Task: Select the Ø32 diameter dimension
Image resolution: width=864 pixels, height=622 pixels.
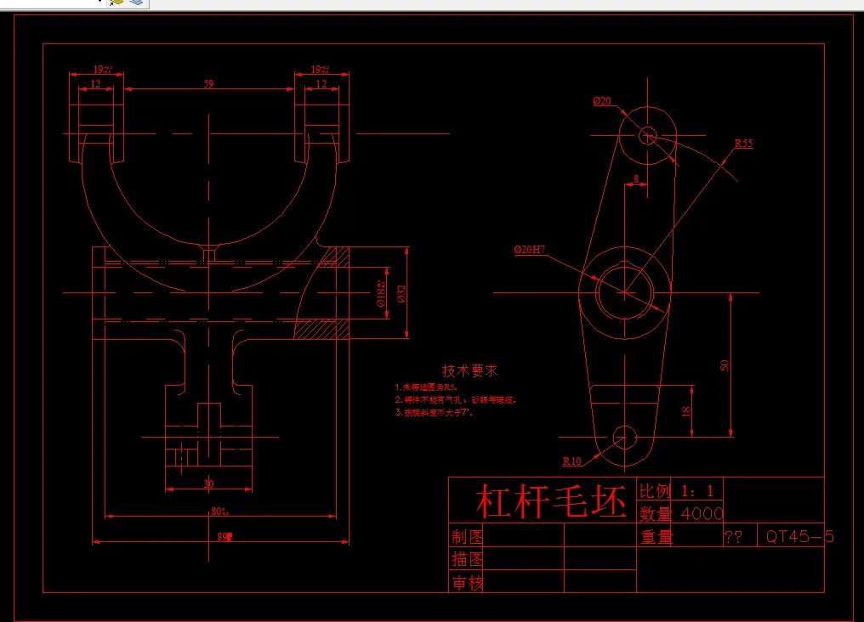Action: (401, 293)
